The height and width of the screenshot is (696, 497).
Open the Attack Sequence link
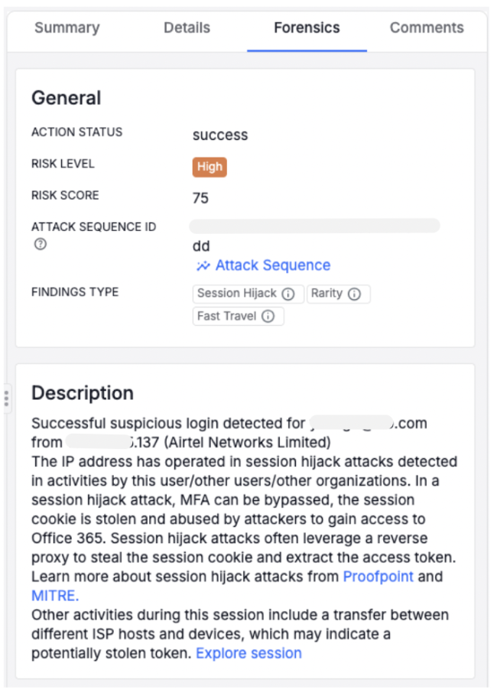pyautogui.click(x=272, y=265)
